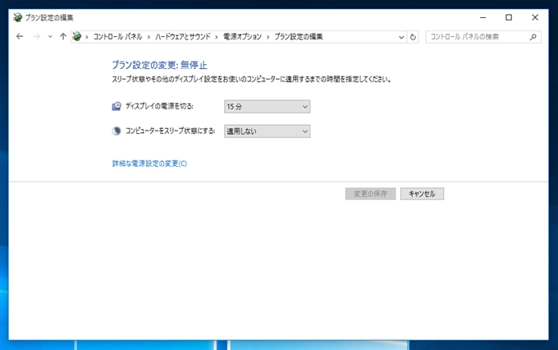Refresh the page with the reload icon
This screenshot has width=558, height=350.
tap(413, 37)
